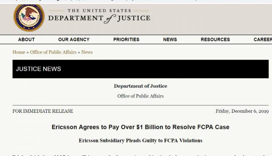Open the ABOUT menu item
Image resolution: width=272 pixels, height=156 pixels.
(x=26, y=39)
